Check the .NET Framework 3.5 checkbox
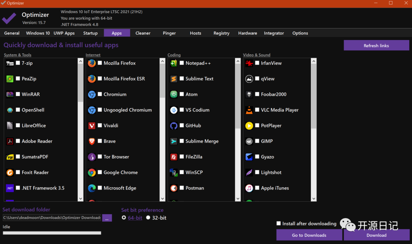Viewport: 412px width, 244px height. [18, 188]
